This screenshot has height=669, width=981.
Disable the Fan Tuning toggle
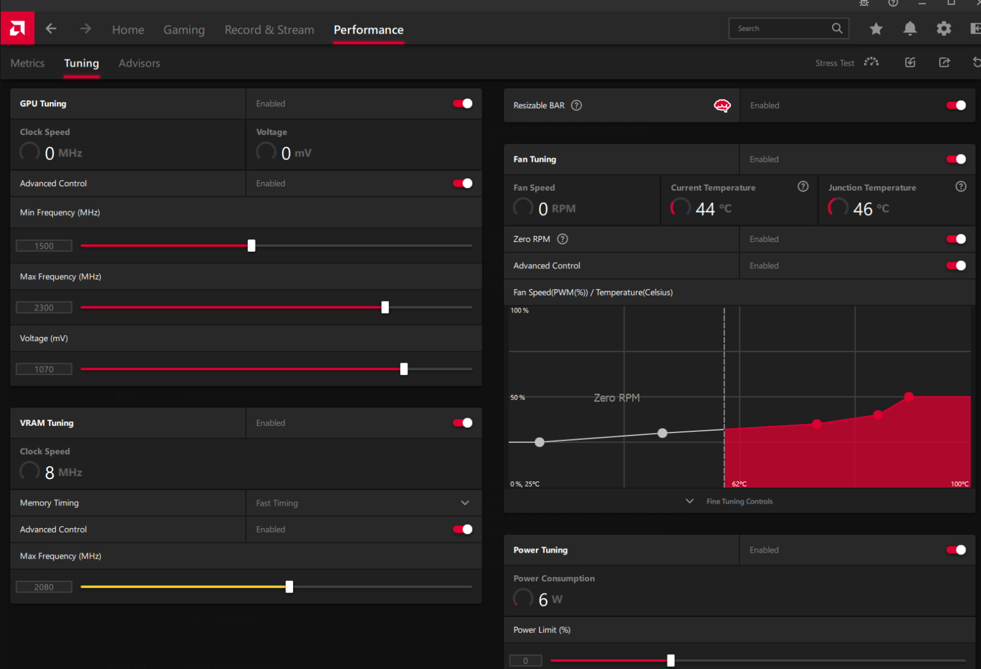pyautogui.click(x=956, y=159)
